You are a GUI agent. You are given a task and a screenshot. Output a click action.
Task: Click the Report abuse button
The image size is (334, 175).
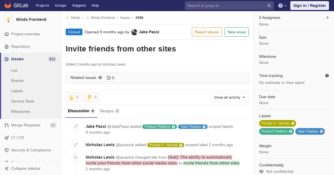(207, 32)
